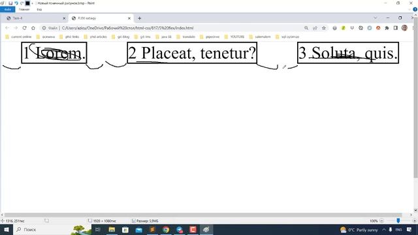The height and width of the screenshot is (235, 418).
Task: Open the blue Файл menu in Paint
Action: point(7,9)
